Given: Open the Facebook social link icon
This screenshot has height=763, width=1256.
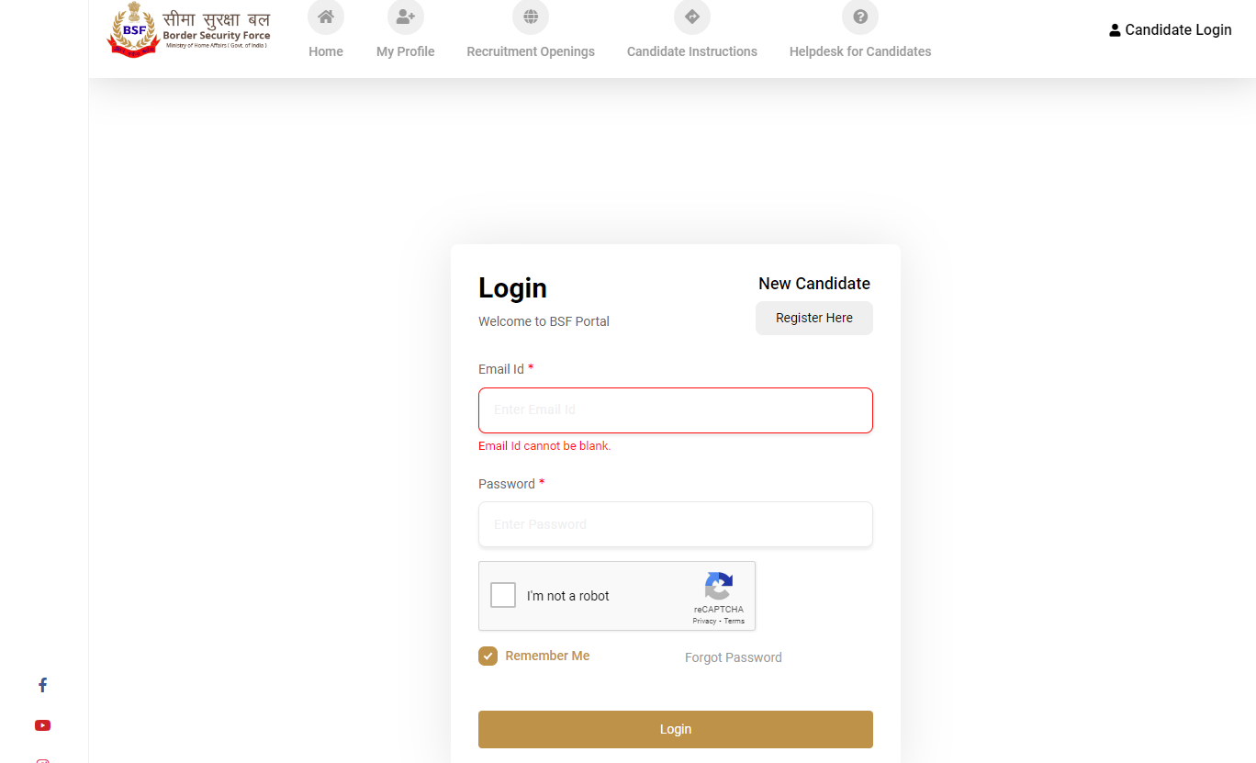Looking at the screenshot, I should (42, 685).
